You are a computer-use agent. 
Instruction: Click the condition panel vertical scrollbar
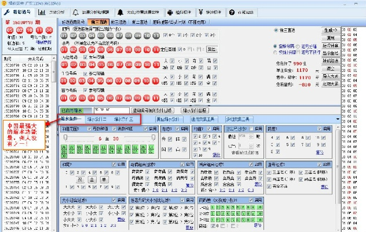(x=338, y=166)
